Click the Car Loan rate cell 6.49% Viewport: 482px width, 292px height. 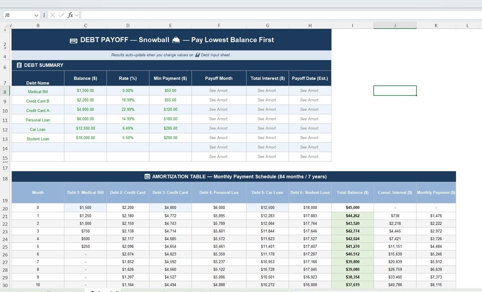[x=128, y=128]
